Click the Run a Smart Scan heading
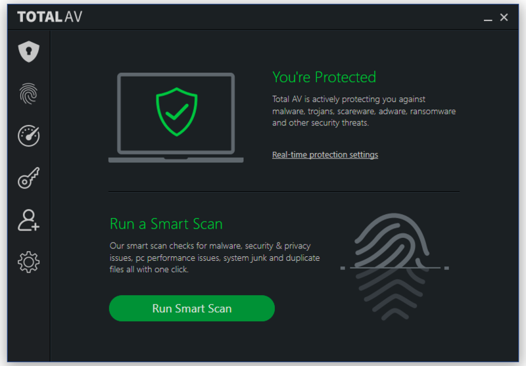This screenshot has width=526, height=366. pos(166,224)
